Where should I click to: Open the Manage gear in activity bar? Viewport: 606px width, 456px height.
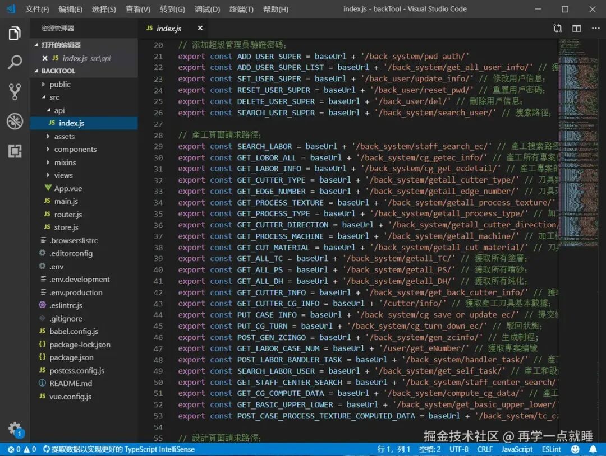pos(15,428)
